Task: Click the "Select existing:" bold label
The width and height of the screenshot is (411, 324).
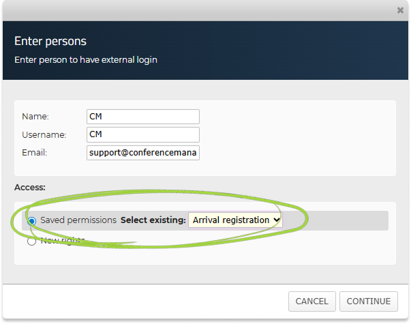Action: tap(153, 220)
